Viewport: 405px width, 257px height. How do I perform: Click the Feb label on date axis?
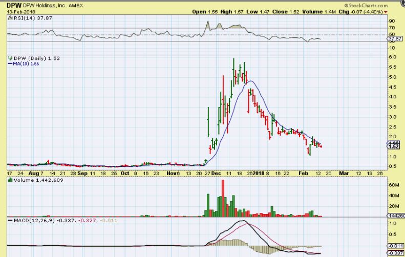point(303,174)
